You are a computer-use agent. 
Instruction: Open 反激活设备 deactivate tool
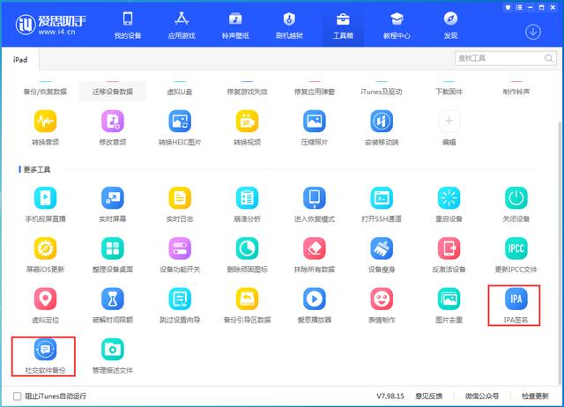tap(449, 248)
